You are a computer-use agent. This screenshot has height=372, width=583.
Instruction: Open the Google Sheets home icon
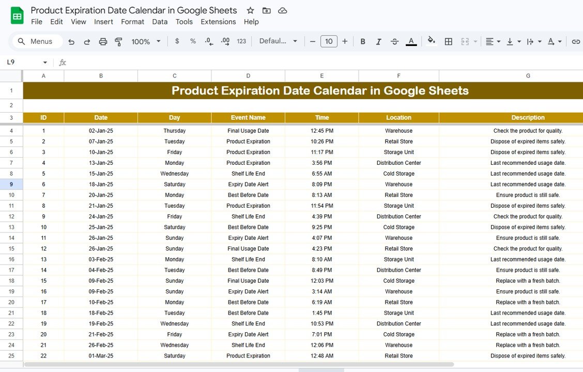17,16
